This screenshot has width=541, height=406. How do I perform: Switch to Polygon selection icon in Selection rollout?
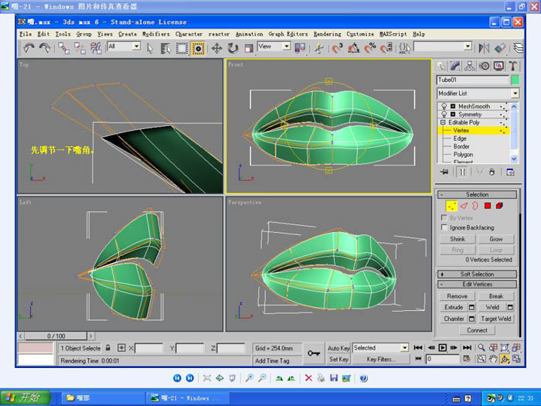coord(488,206)
